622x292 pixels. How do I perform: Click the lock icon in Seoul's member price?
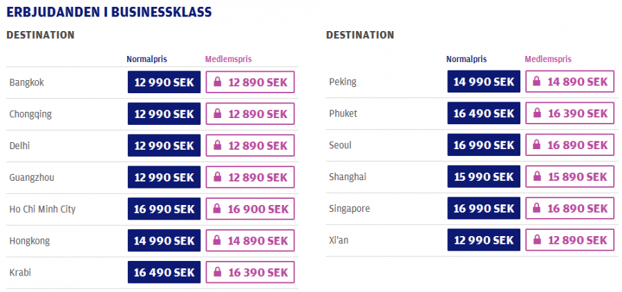(537, 145)
